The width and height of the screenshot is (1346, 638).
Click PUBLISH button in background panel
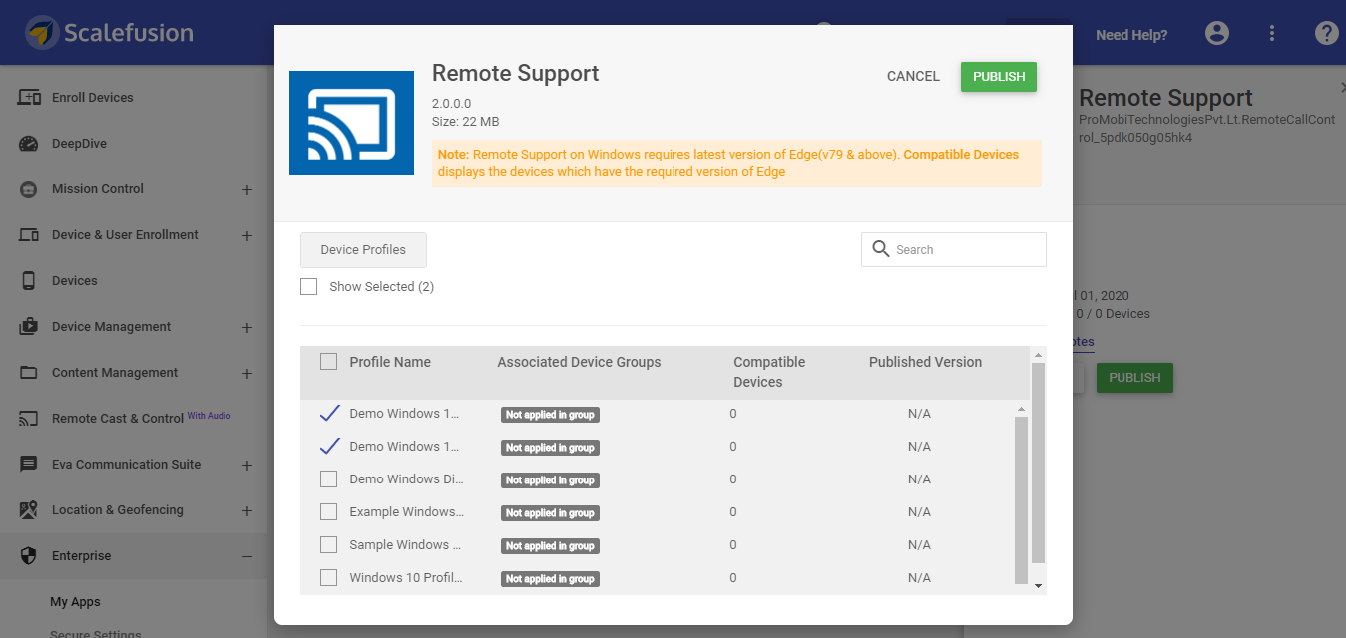coord(1134,378)
